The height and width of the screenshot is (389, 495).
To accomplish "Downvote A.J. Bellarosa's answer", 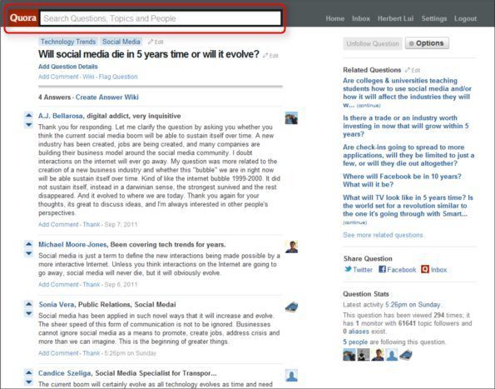I will click(29, 124).
